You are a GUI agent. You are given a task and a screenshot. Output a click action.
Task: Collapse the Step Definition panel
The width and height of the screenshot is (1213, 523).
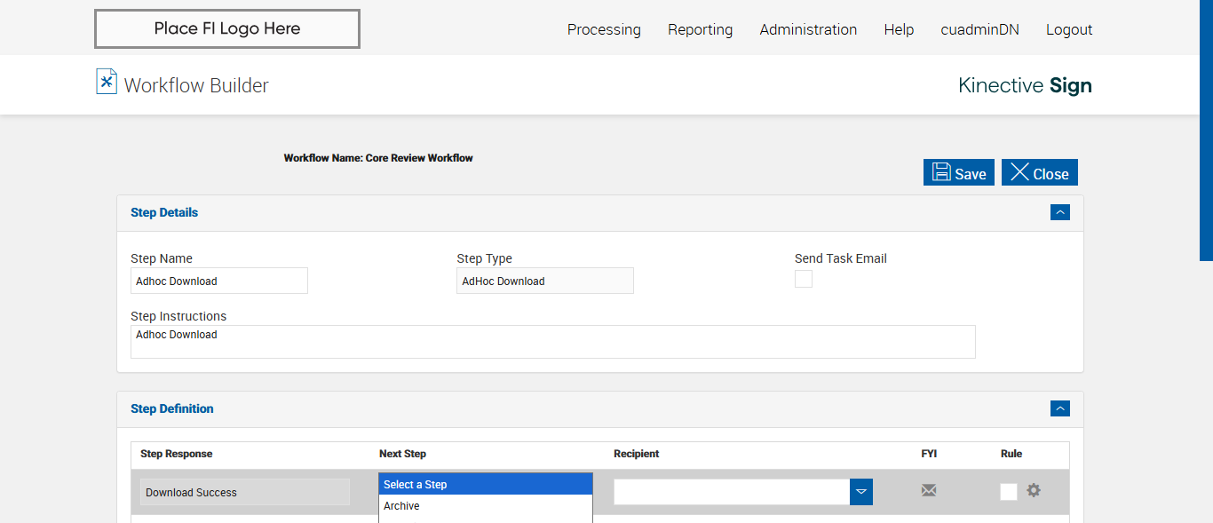[x=1059, y=408]
